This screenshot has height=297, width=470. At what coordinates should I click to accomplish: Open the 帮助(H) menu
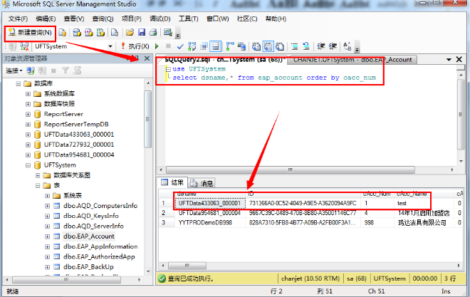pos(276,19)
